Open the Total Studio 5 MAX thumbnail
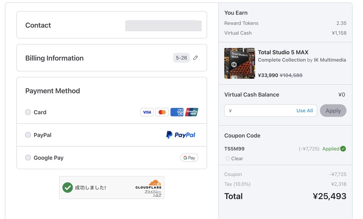The width and height of the screenshot is (363, 219). (x=240, y=63)
